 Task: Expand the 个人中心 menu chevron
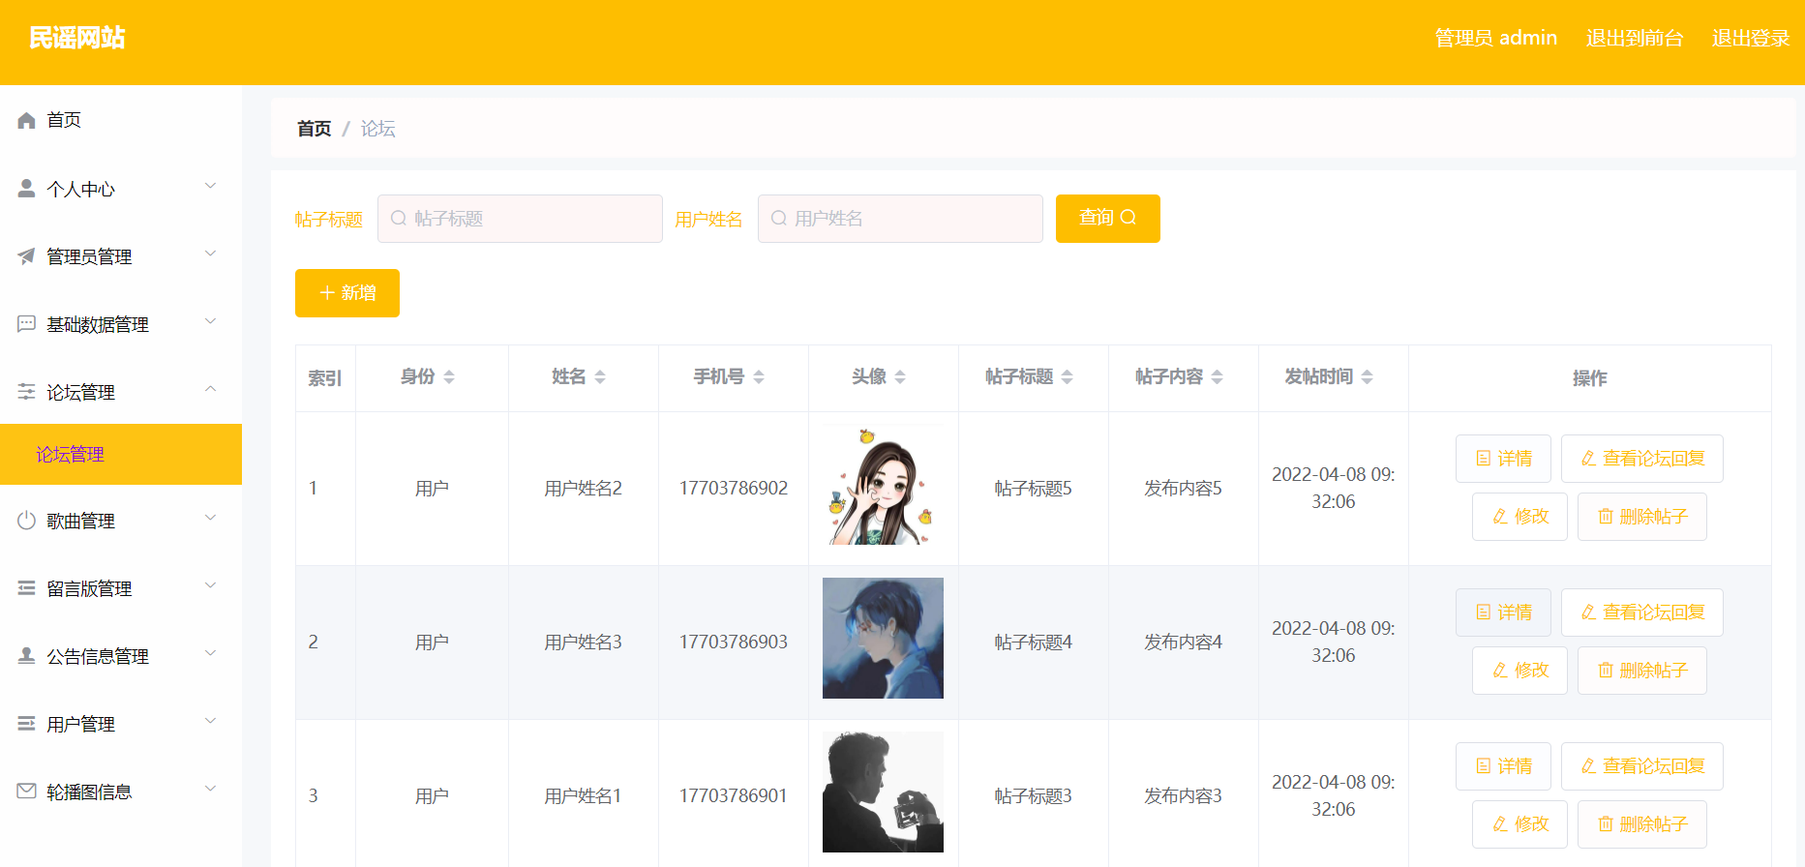click(210, 187)
